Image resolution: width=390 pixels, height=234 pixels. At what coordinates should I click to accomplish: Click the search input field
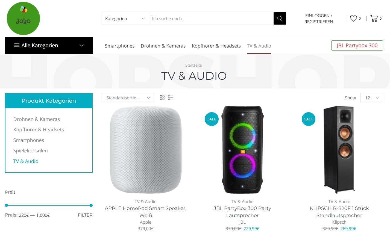[211, 19]
